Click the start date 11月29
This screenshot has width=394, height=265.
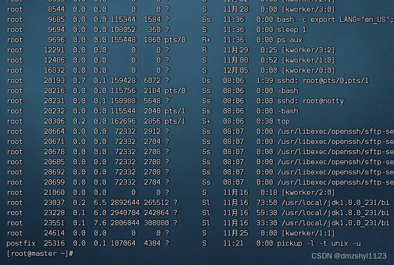(236, 50)
